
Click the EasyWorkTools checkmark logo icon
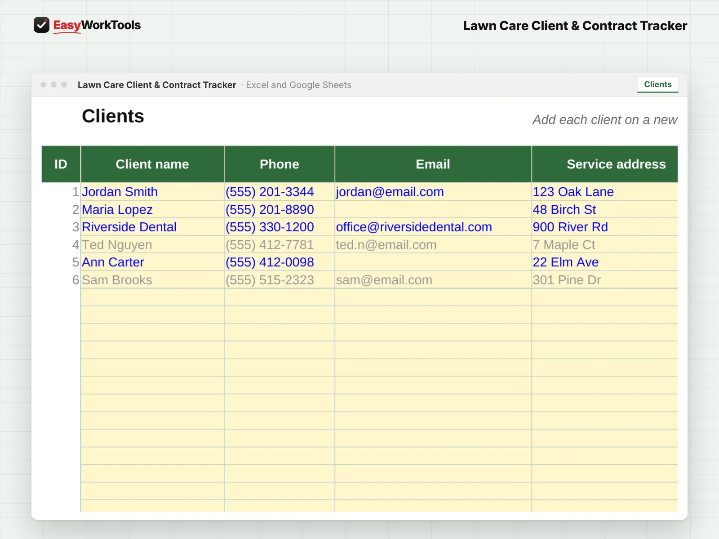pos(41,25)
